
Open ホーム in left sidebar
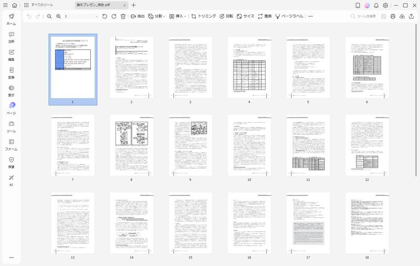point(11,19)
